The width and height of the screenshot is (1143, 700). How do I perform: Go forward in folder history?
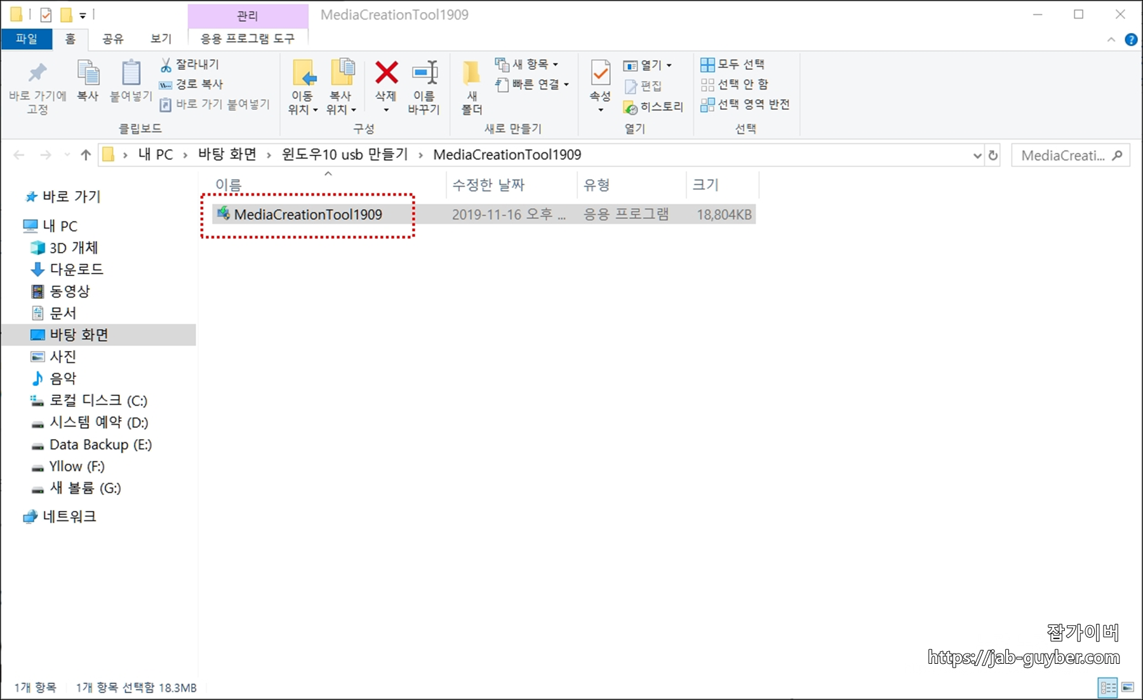pyautogui.click(x=46, y=155)
